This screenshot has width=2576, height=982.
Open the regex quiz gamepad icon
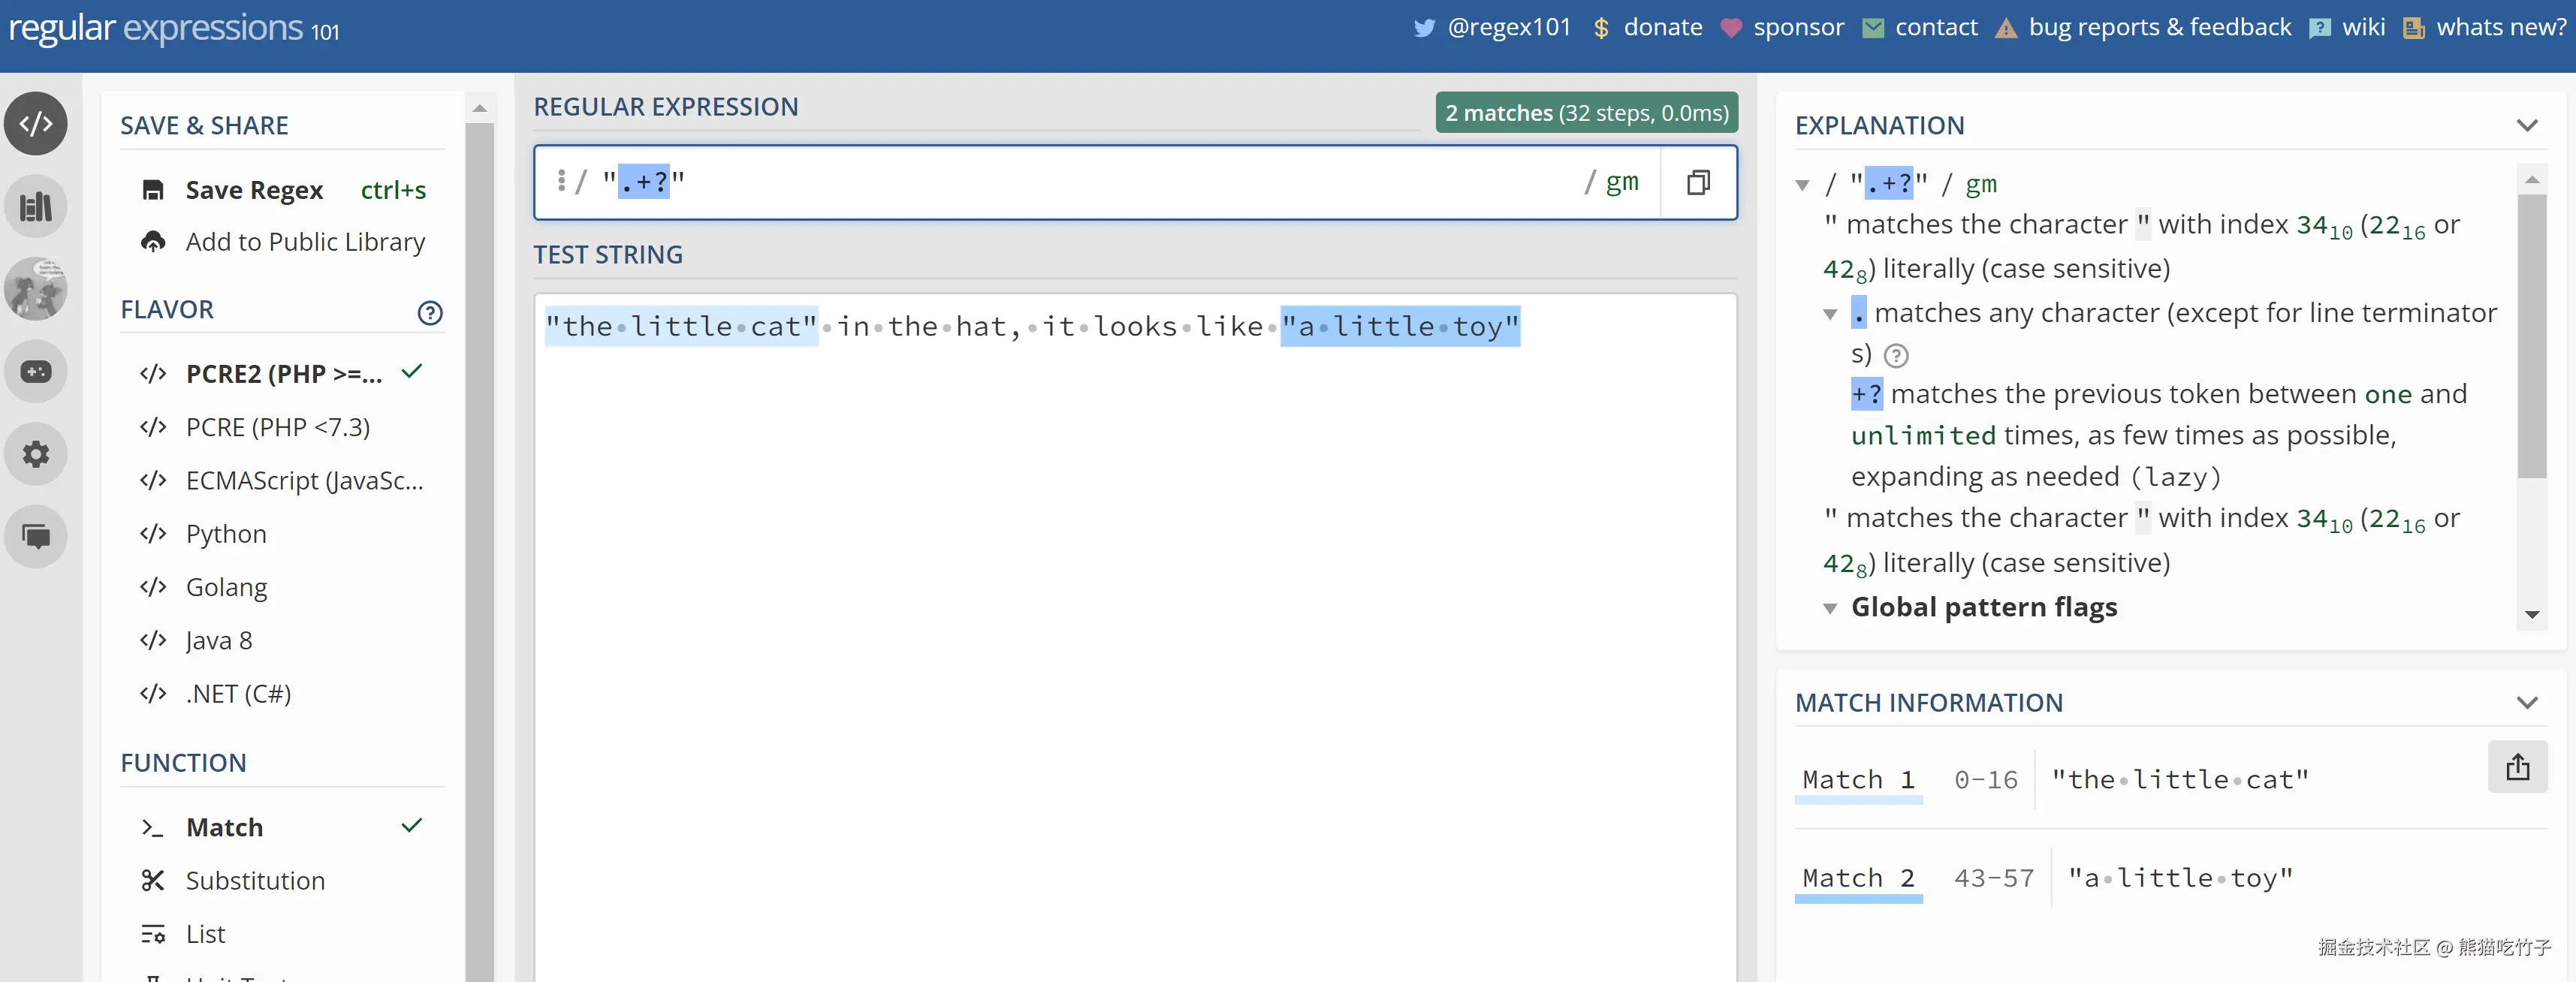pyautogui.click(x=36, y=372)
